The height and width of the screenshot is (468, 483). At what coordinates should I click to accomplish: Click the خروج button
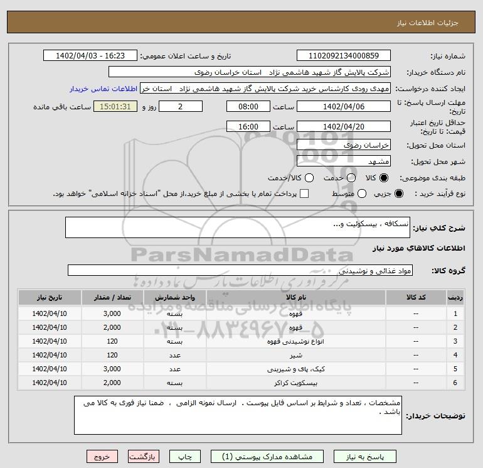pos(102,457)
